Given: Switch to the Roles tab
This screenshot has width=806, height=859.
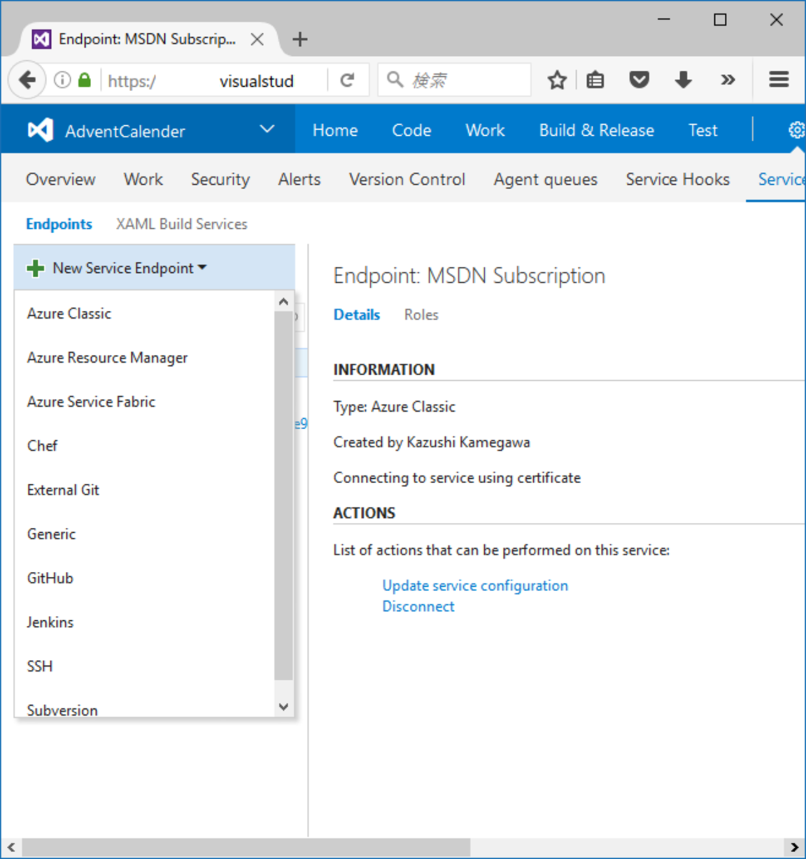Looking at the screenshot, I should [421, 315].
